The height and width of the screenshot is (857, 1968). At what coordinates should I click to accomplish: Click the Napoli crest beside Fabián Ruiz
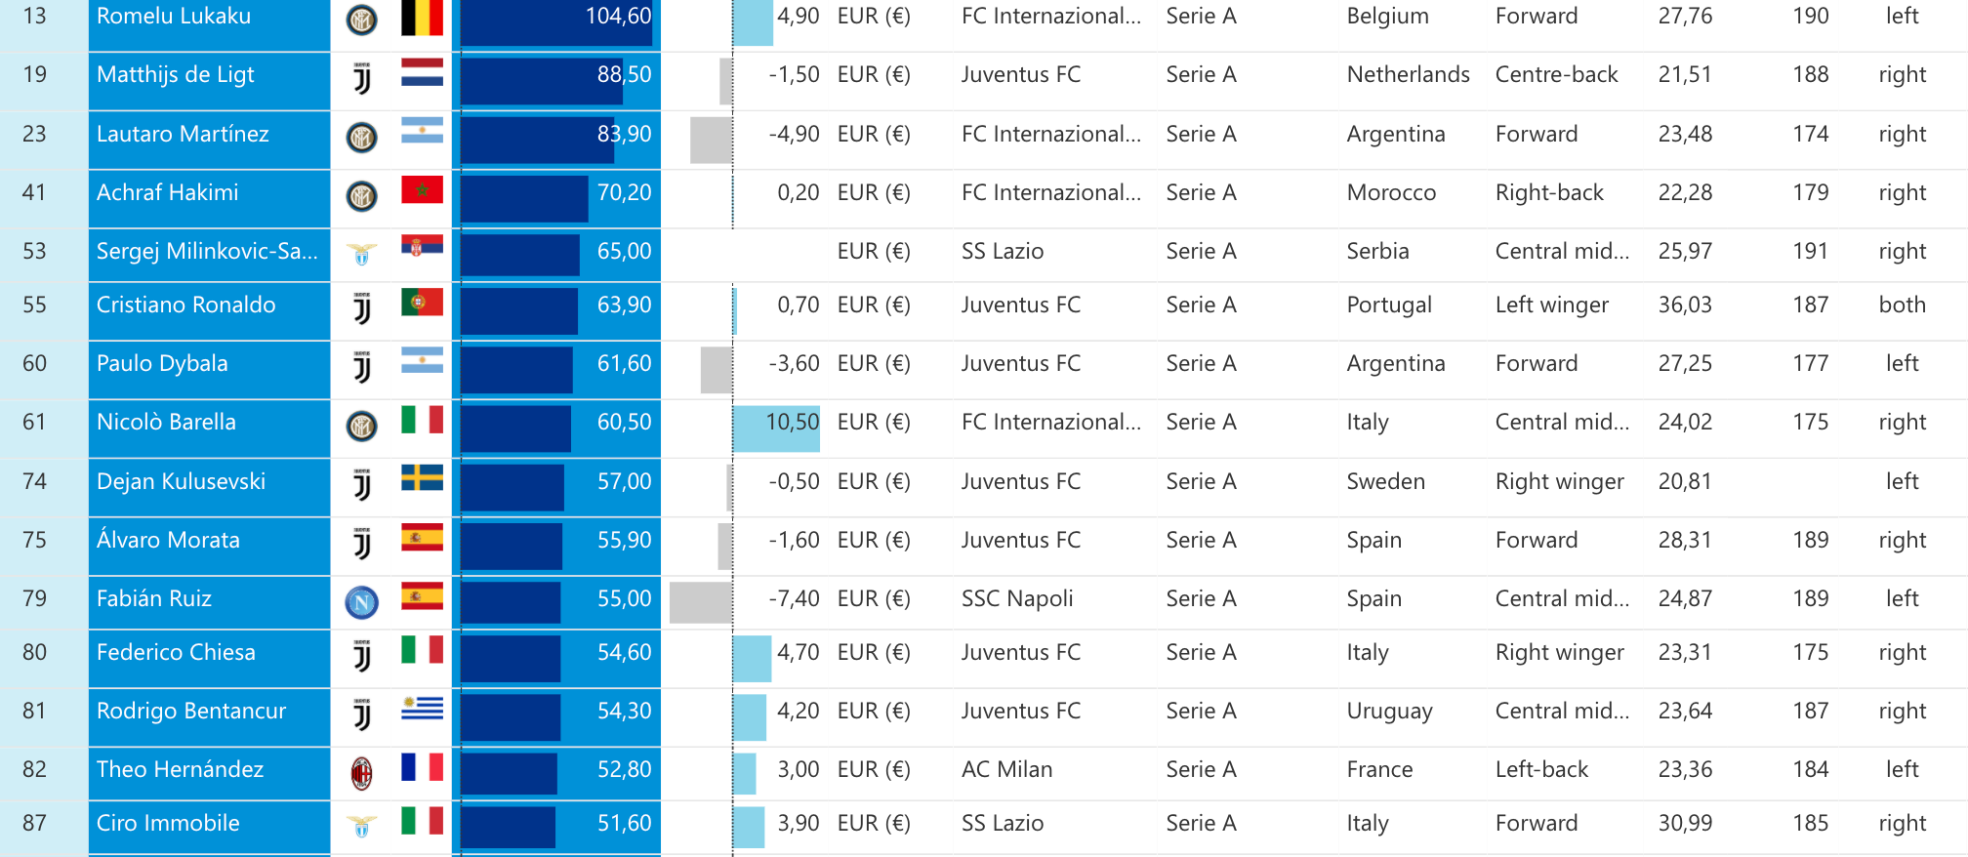click(361, 602)
